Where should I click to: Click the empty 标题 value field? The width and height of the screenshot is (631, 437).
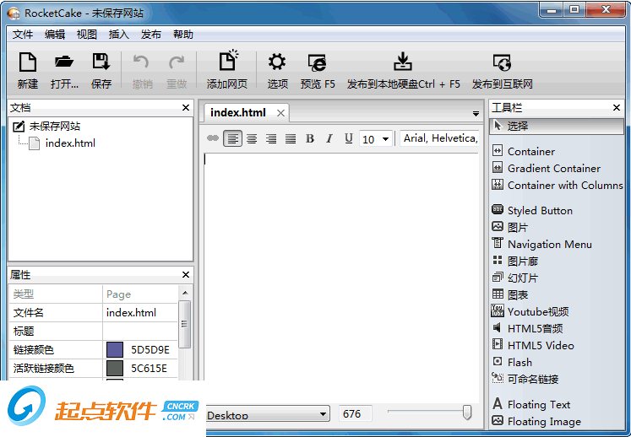(140, 332)
